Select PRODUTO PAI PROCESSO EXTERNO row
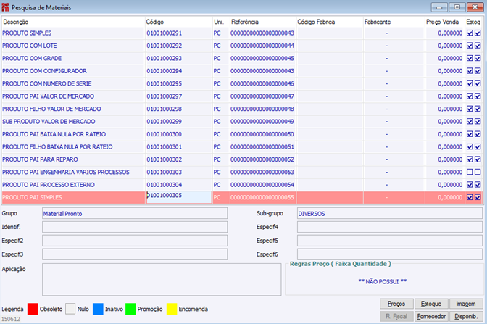Image resolution: width=487 pixels, height=324 pixels. [x=242, y=185]
